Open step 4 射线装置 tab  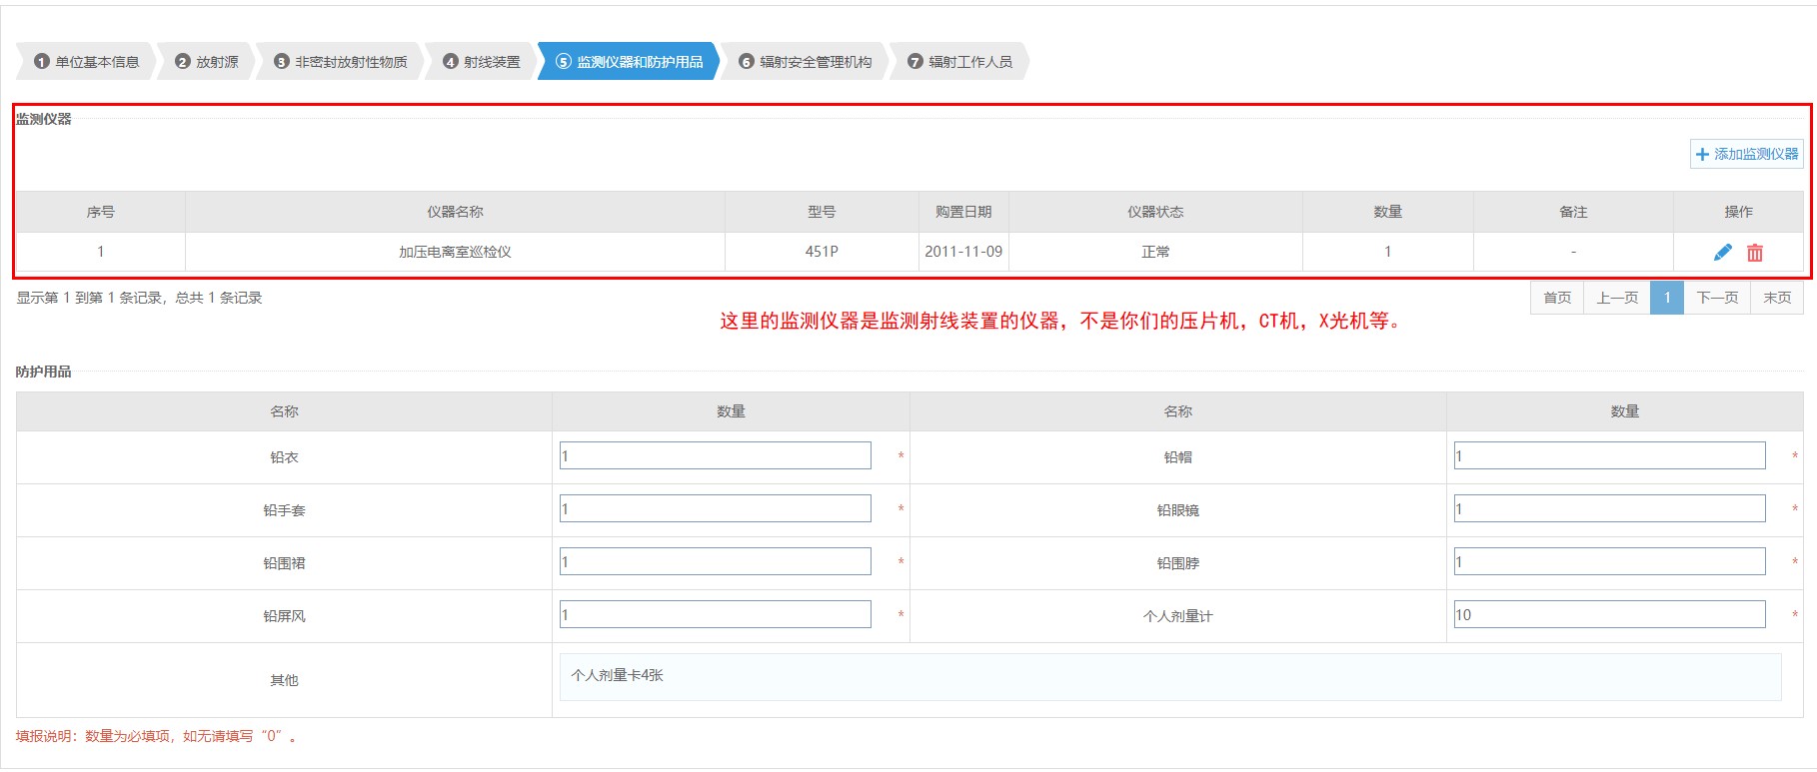(482, 62)
